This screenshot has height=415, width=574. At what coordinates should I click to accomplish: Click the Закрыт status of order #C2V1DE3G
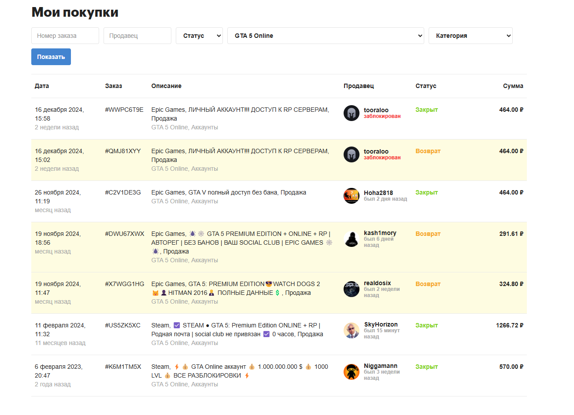(x=426, y=192)
